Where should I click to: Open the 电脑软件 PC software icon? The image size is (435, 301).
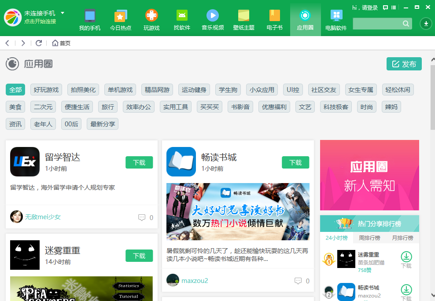[x=336, y=19]
